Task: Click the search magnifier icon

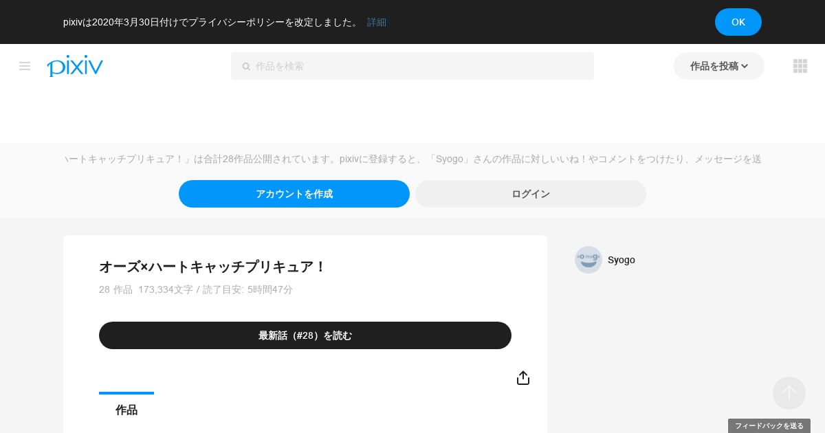Action: tap(246, 67)
